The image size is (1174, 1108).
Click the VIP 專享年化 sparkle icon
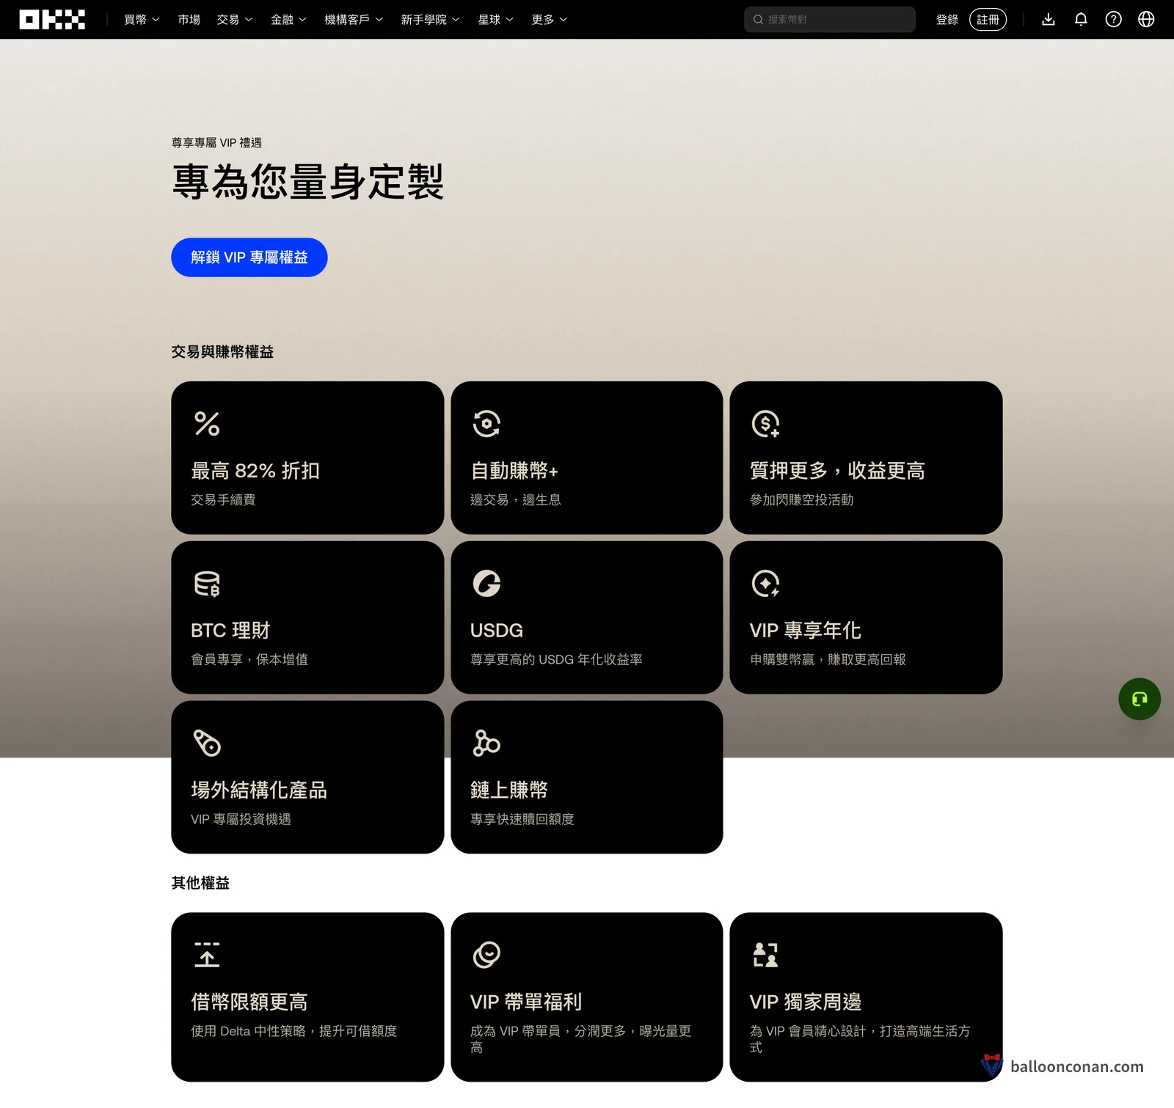pyautogui.click(x=765, y=584)
